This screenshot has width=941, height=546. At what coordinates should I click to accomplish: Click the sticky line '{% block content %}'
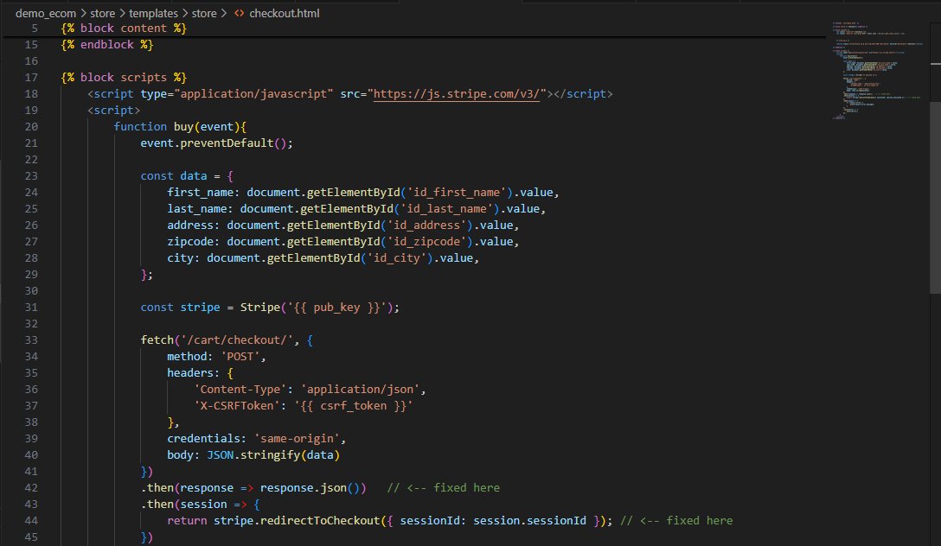click(x=124, y=29)
